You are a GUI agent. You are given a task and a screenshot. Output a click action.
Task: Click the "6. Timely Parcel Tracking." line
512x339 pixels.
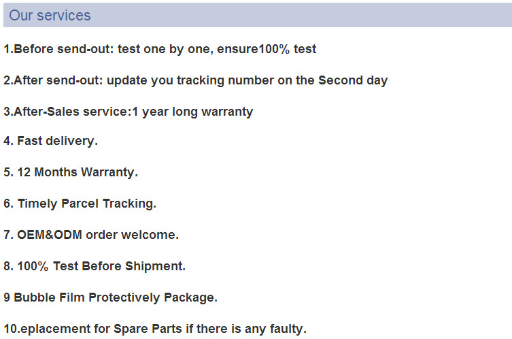80,204
